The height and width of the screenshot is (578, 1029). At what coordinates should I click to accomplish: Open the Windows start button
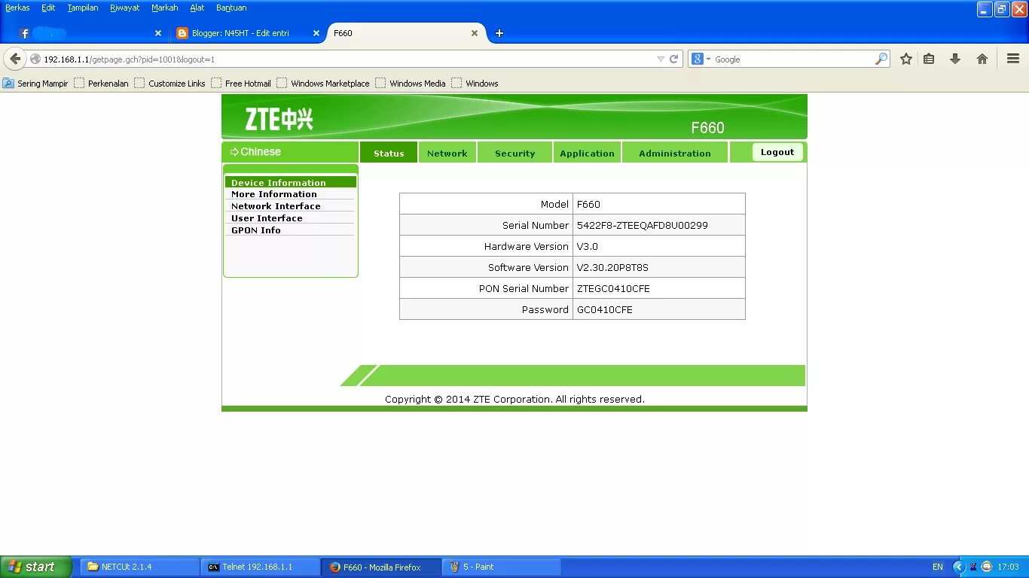36,567
